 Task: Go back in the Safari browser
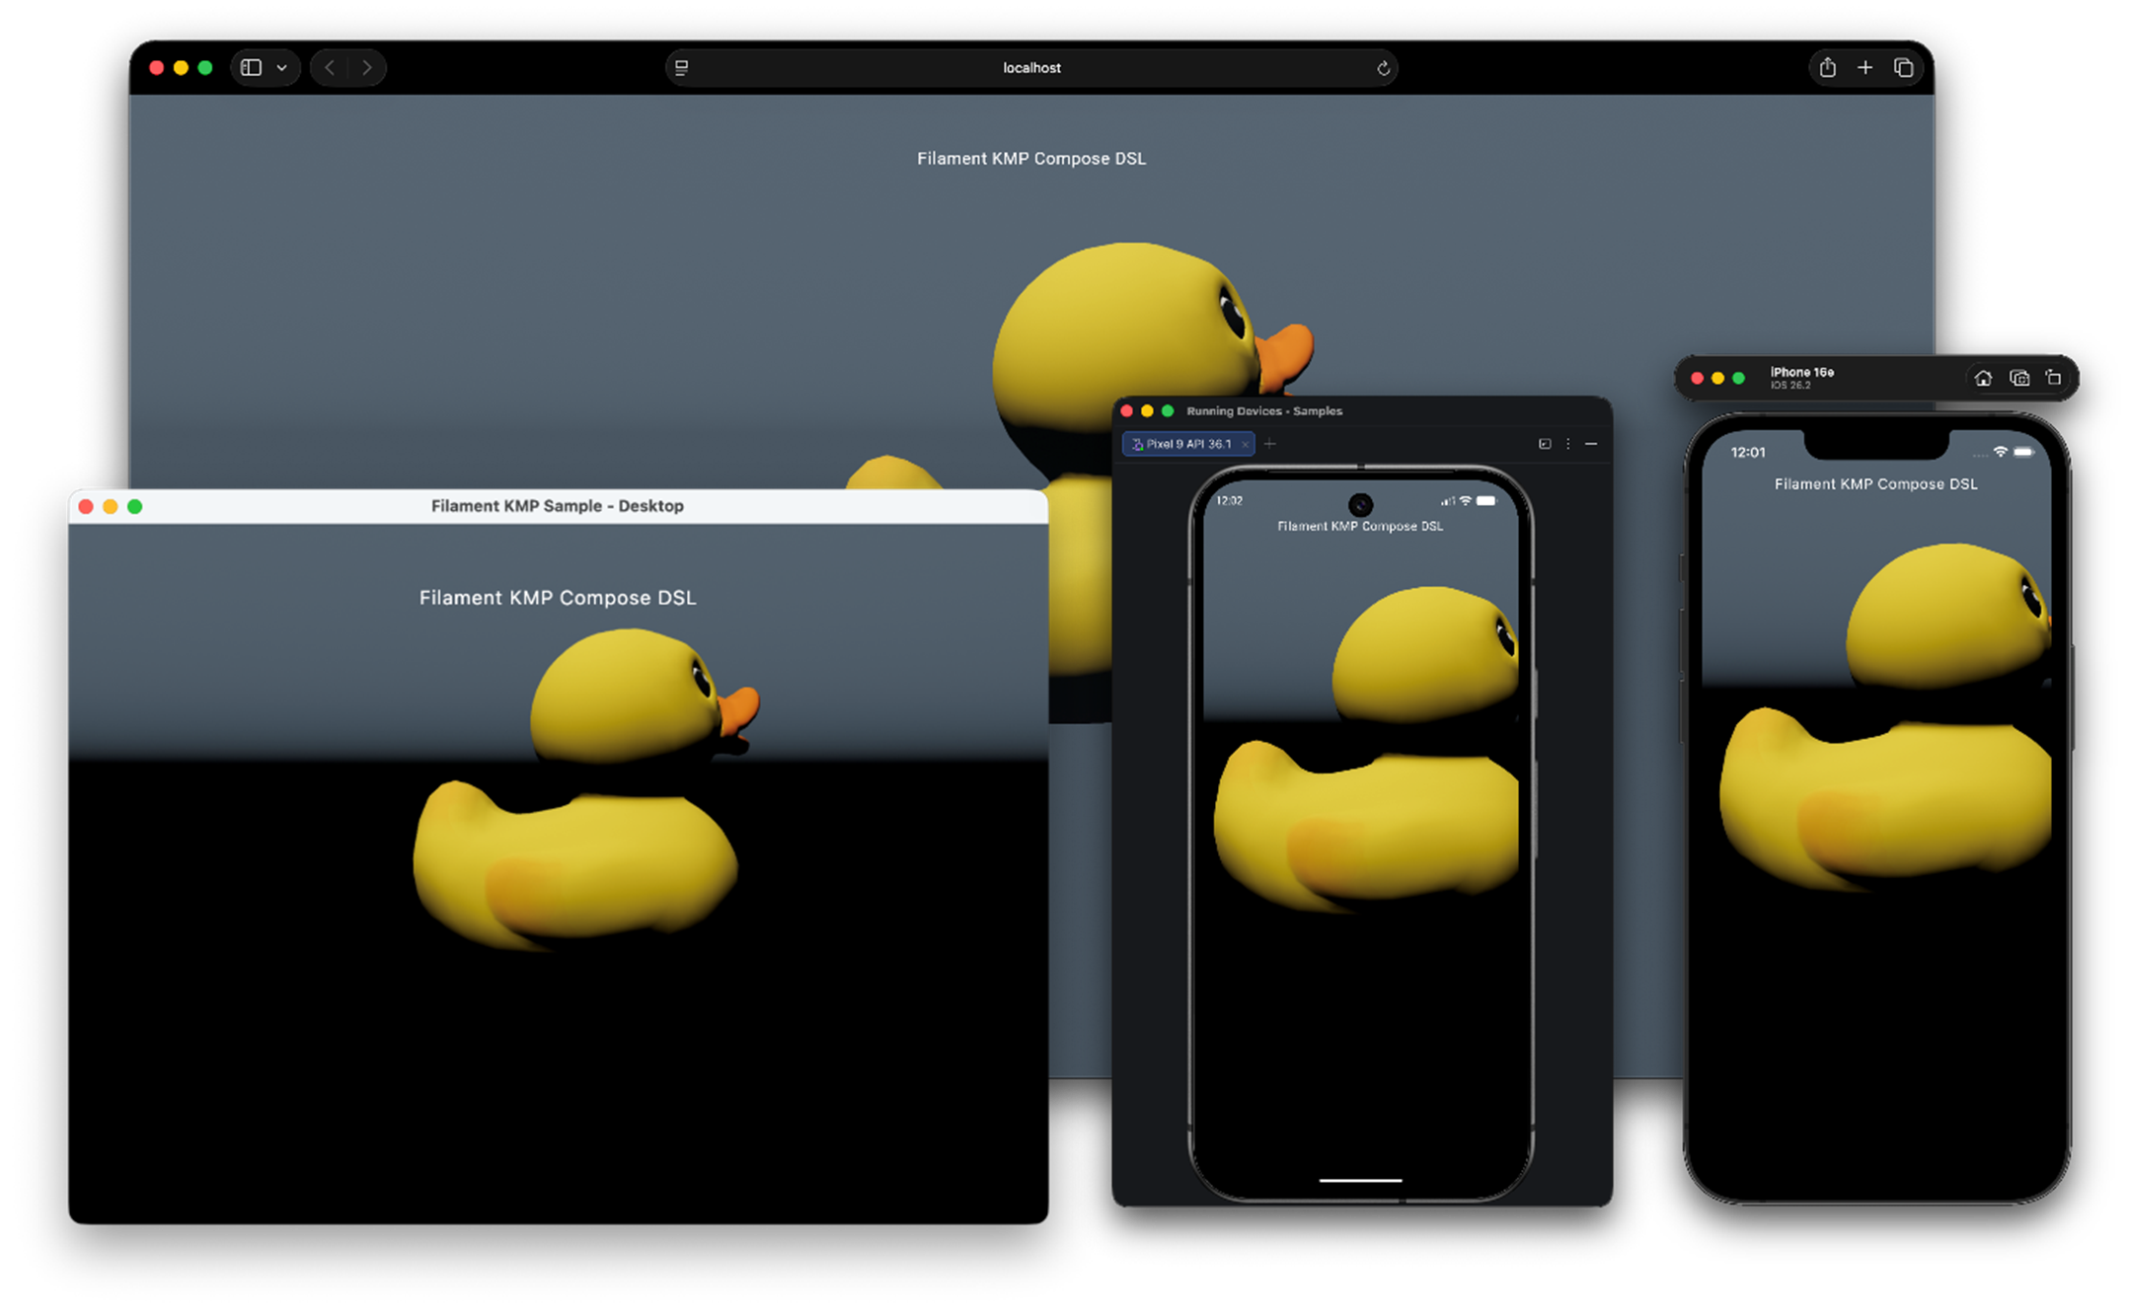coord(330,67)
